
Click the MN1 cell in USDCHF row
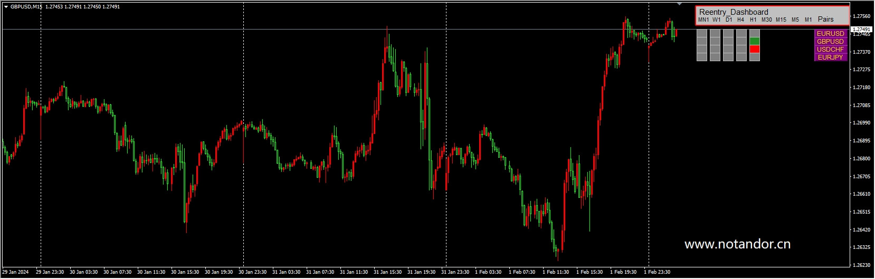tap(702, 49)
